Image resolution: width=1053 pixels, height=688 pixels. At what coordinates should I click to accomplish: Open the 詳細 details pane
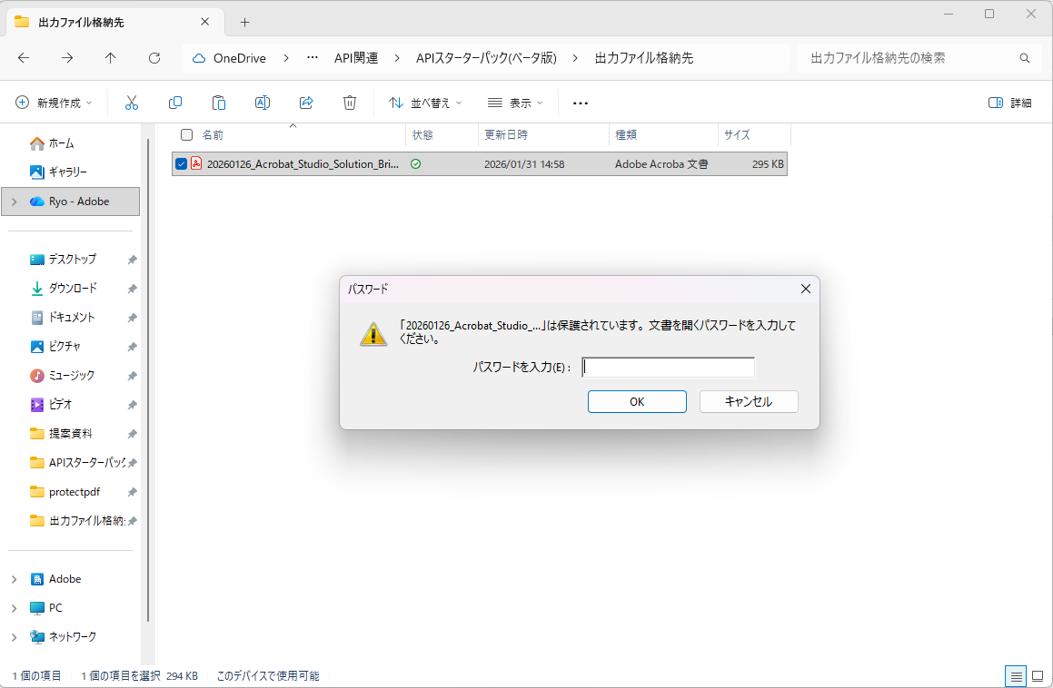[1008, 103]
